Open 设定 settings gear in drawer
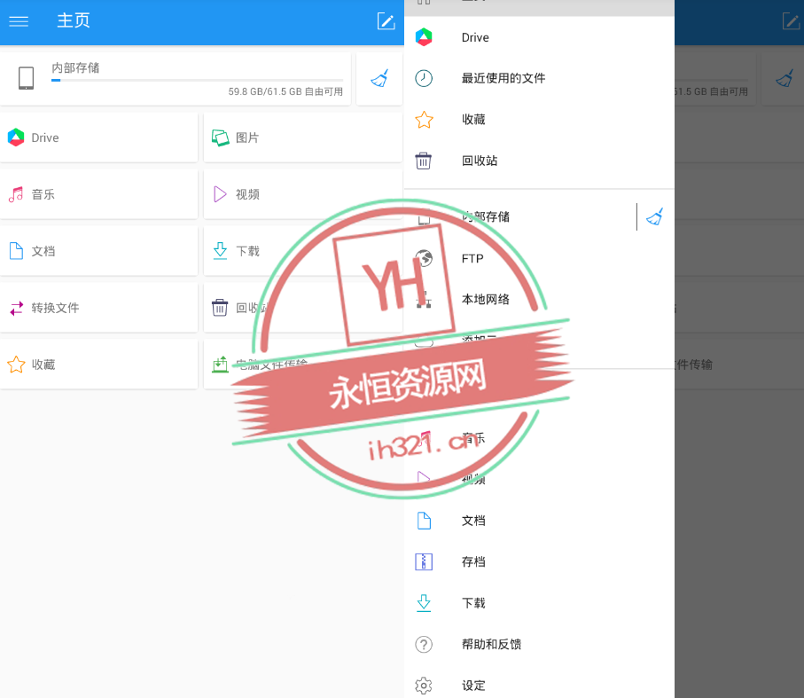The image size is (804, 698). point(424,685)
